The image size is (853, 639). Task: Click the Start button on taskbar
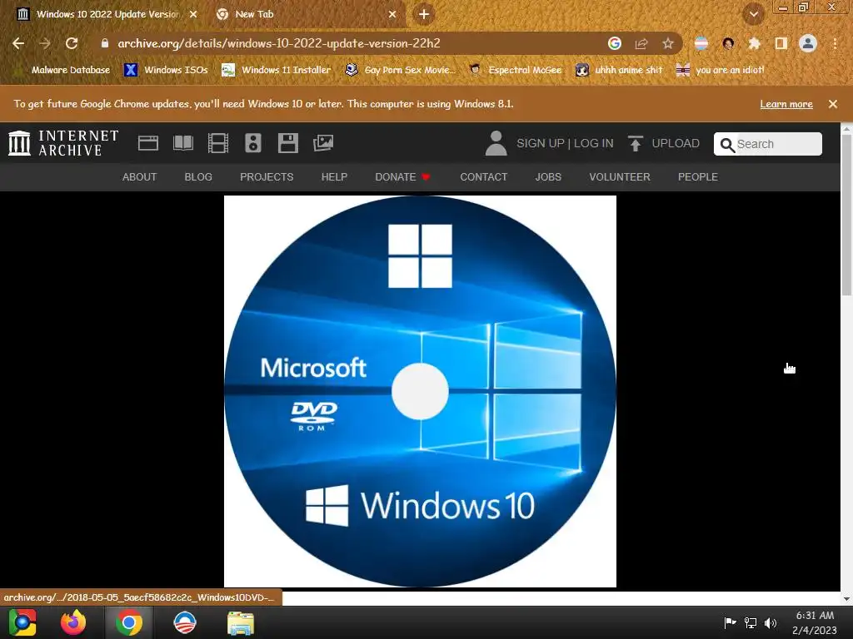click(22, 622)
